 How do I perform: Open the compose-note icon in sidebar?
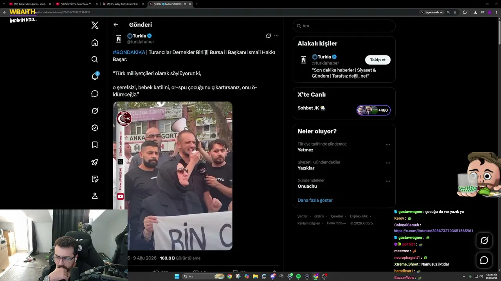[x=95, y=179]
